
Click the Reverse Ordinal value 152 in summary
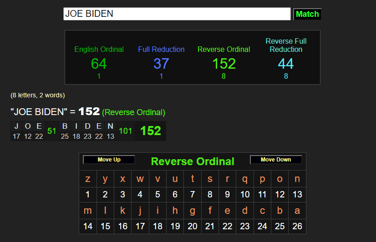tap(224, 64)
